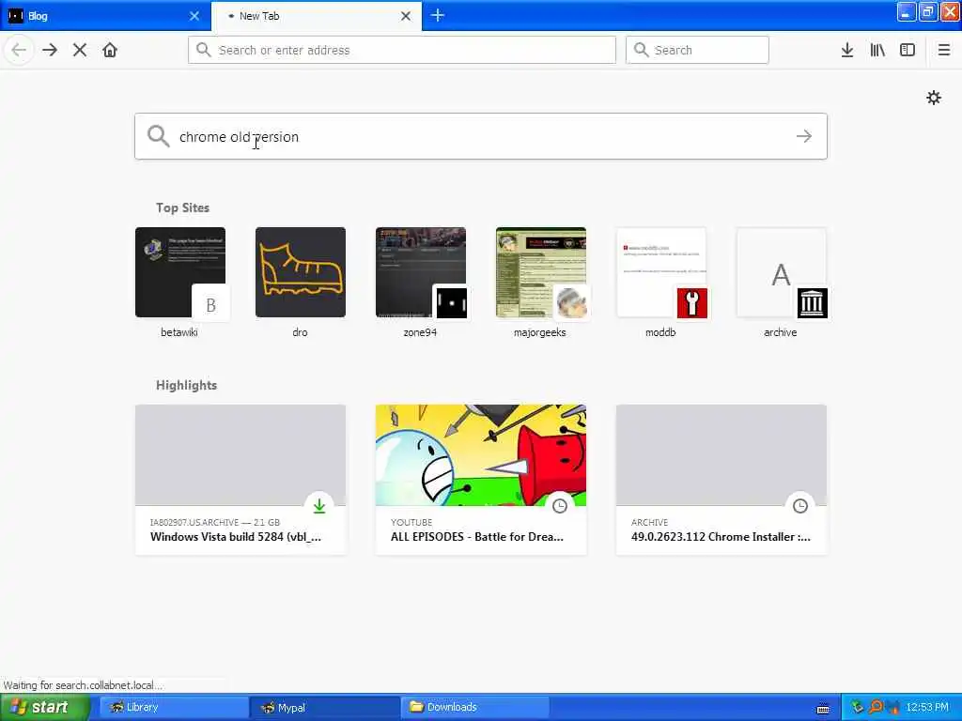Open a new tab with plus button

point(438,15)
